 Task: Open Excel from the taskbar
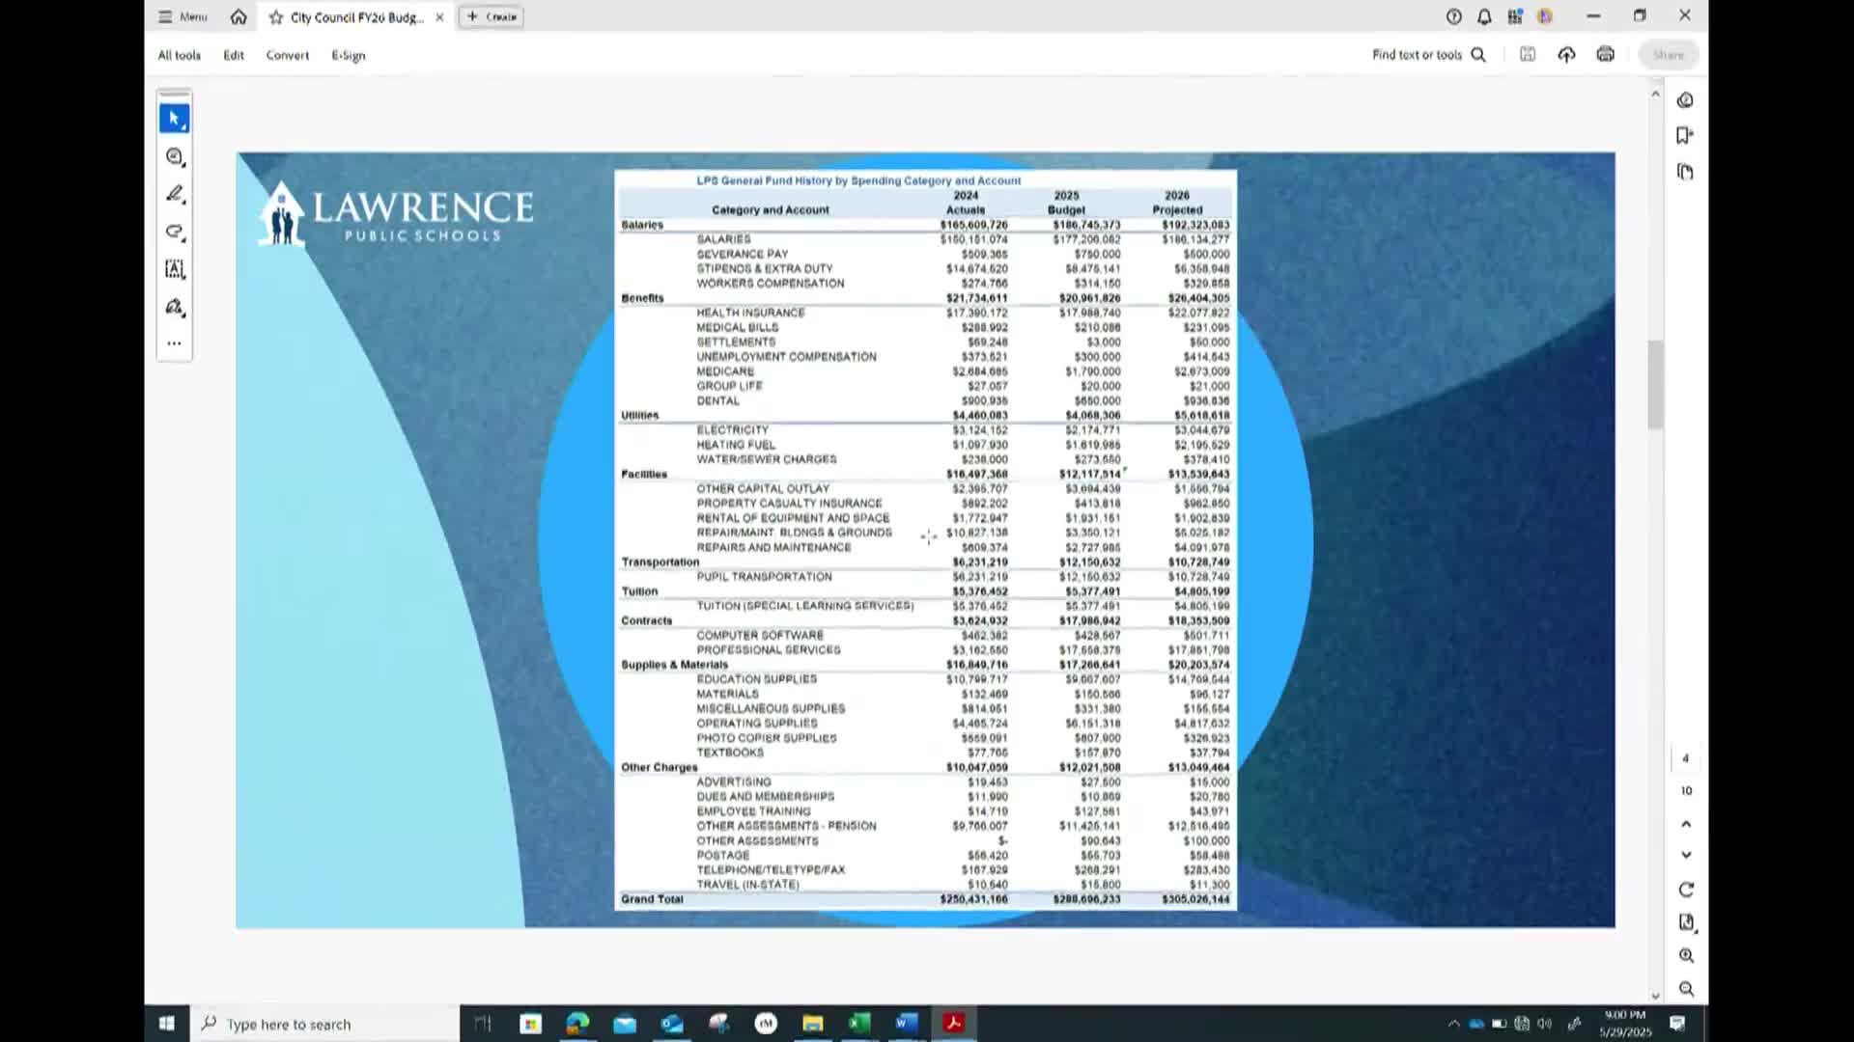(x=859, y=1024)
